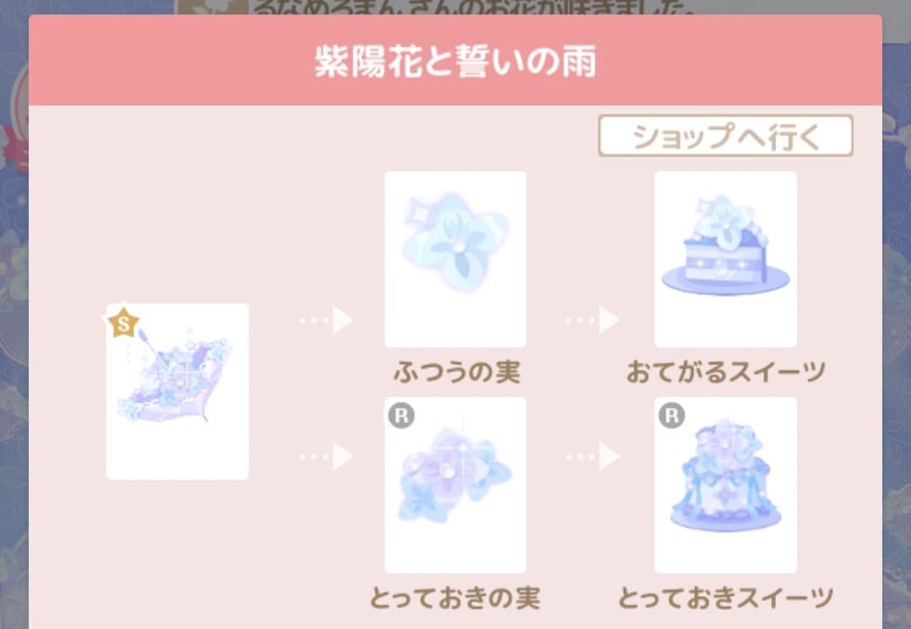Tap the gold S star badge
The width and height of the screenshot is (911, 629).
click(124, 324)
